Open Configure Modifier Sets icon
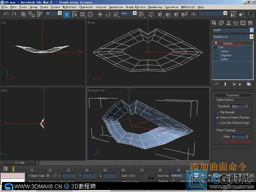Viewport: 256px width, 192px height. point(249,84)
